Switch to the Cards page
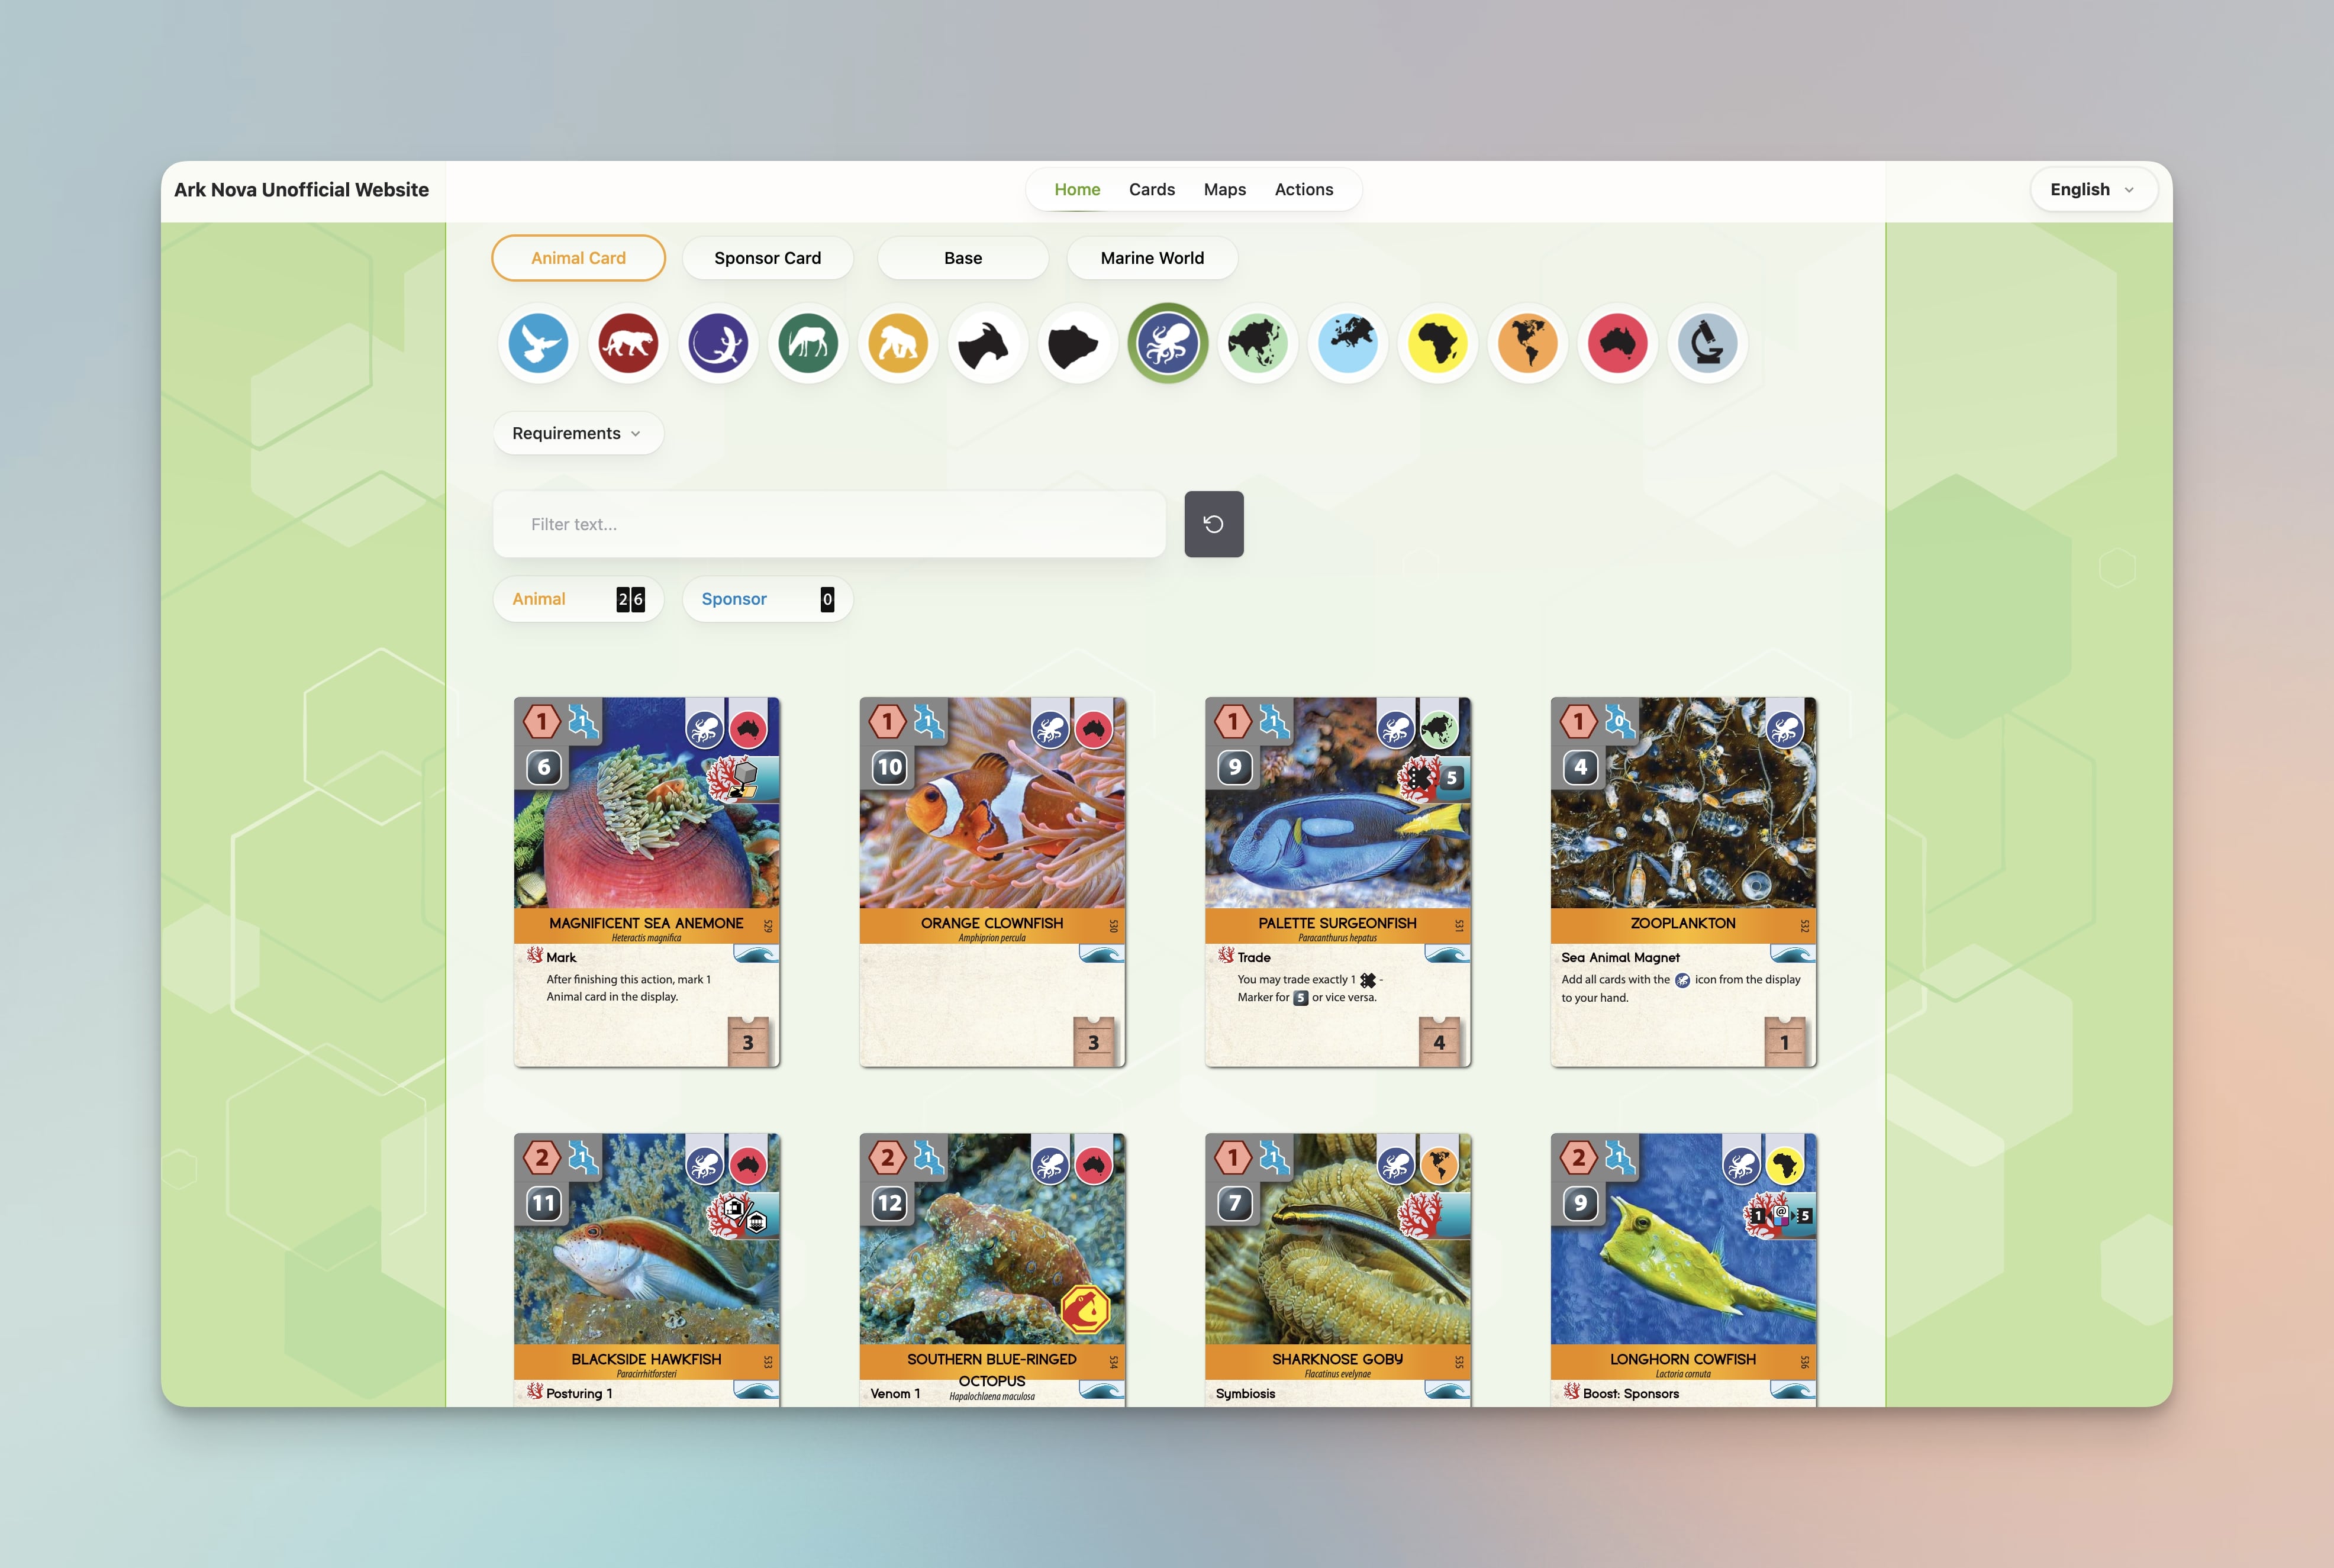 1152,189
